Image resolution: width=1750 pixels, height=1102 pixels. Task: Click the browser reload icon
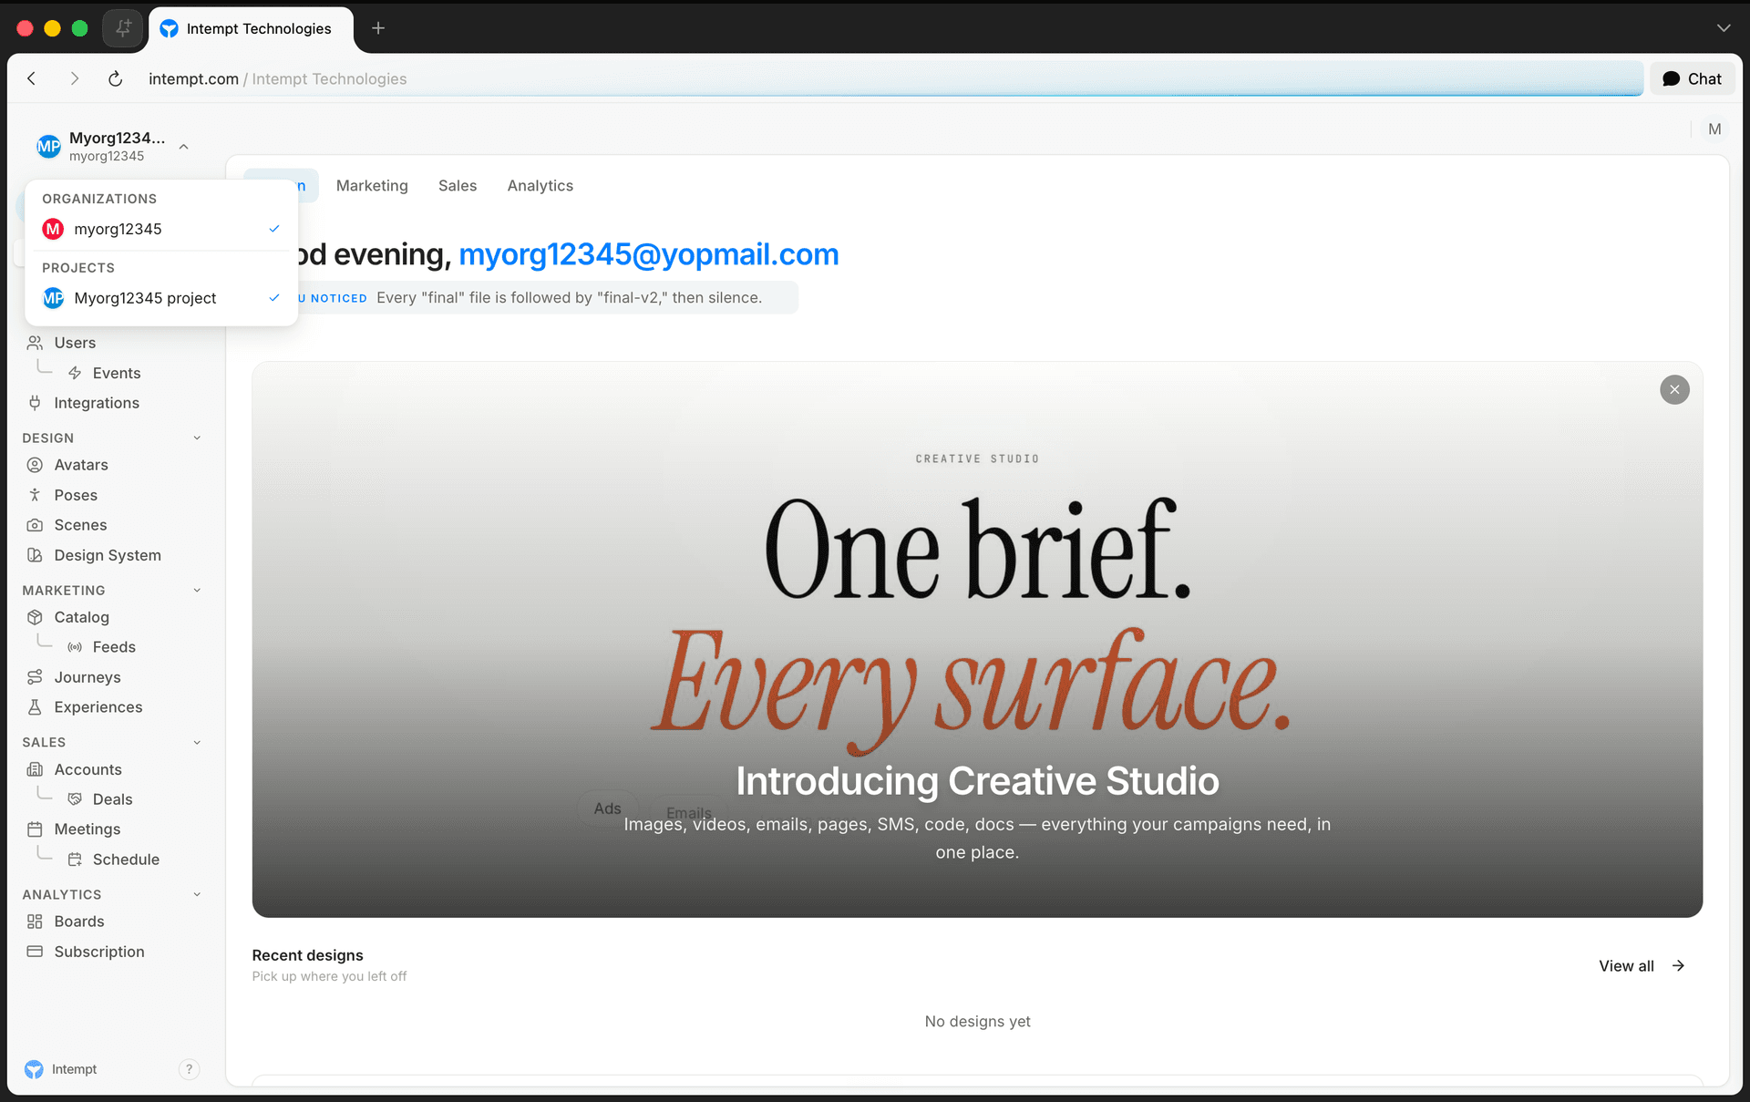click(115, 79)
